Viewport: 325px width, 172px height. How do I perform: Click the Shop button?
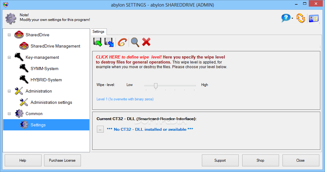[x=260, y=160]
